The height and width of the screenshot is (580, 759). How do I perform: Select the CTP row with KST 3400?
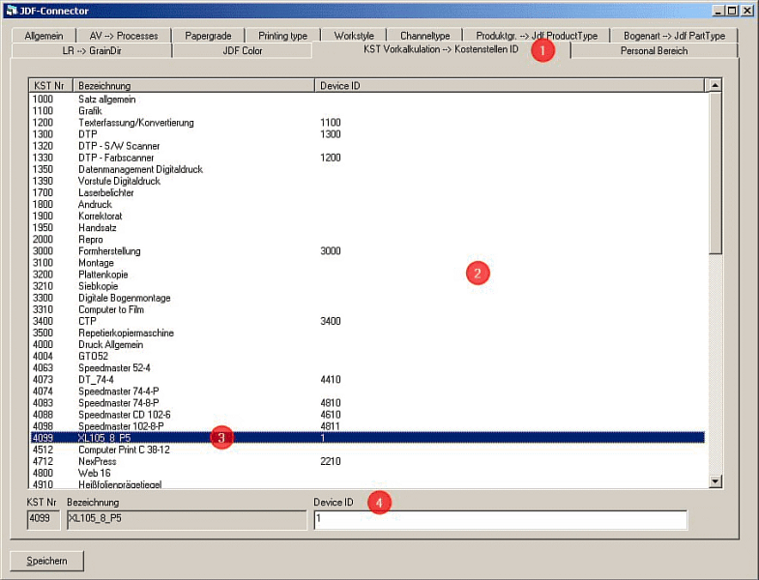[193, 321]
